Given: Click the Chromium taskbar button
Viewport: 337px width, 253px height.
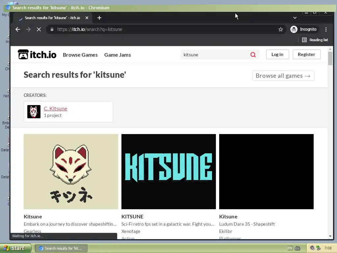Looking at the screenshot, I should (61, 248).
